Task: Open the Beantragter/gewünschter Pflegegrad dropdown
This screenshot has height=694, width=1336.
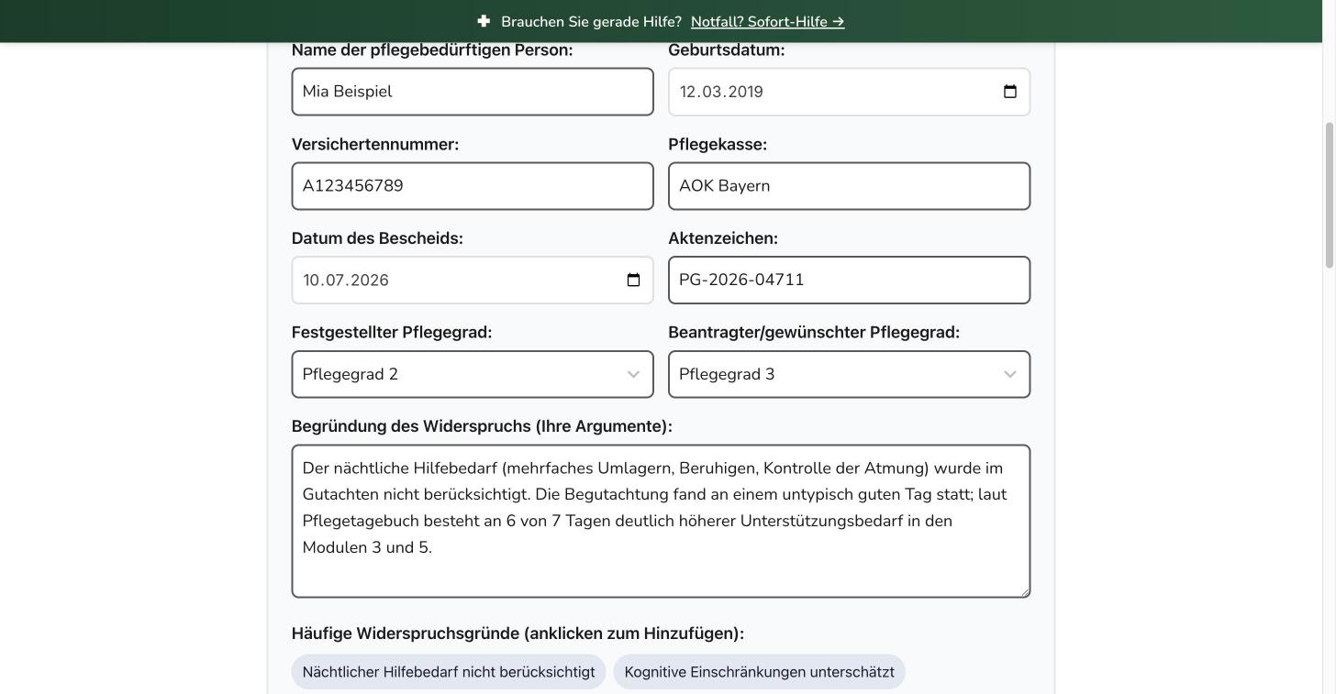Action: [x=849, y=374]
